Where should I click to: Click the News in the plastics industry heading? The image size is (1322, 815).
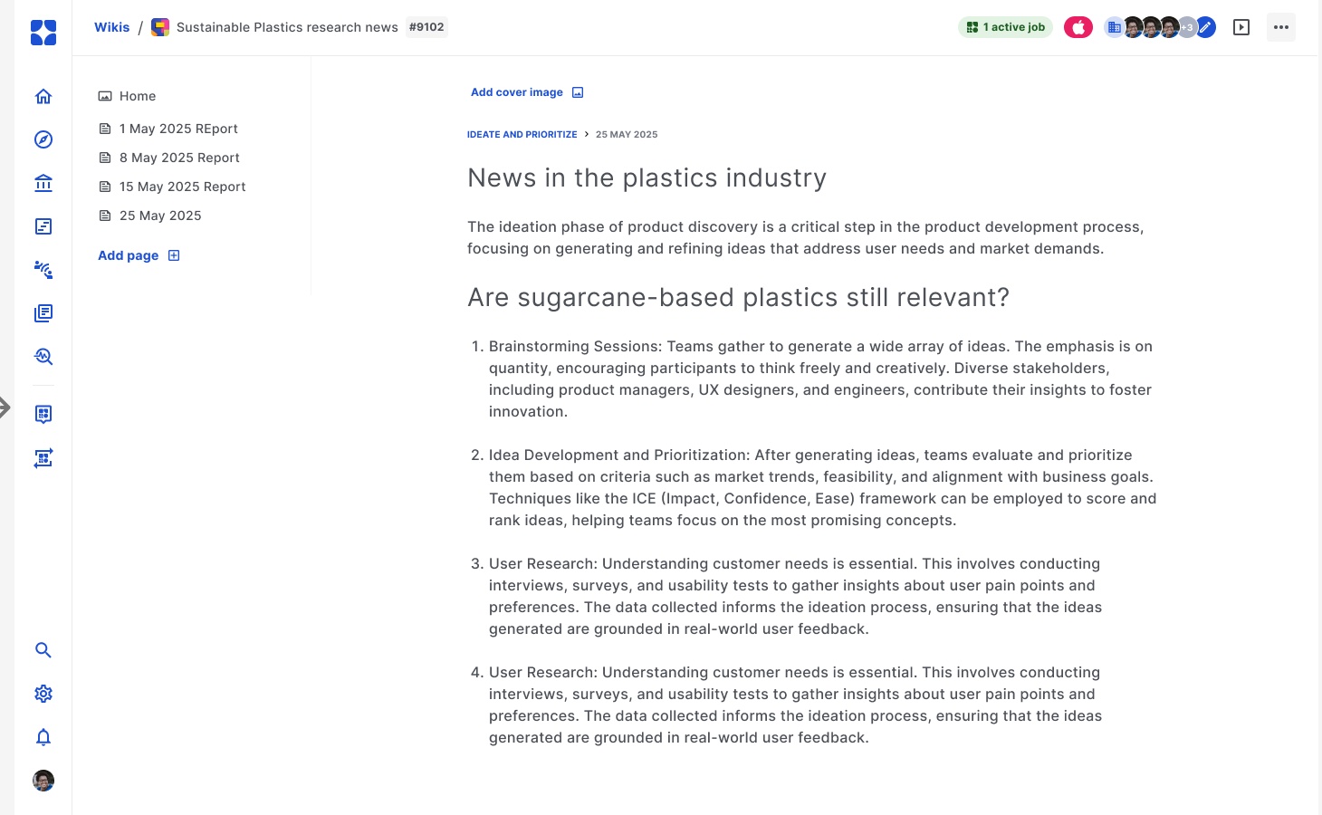(x=647, y=177)
